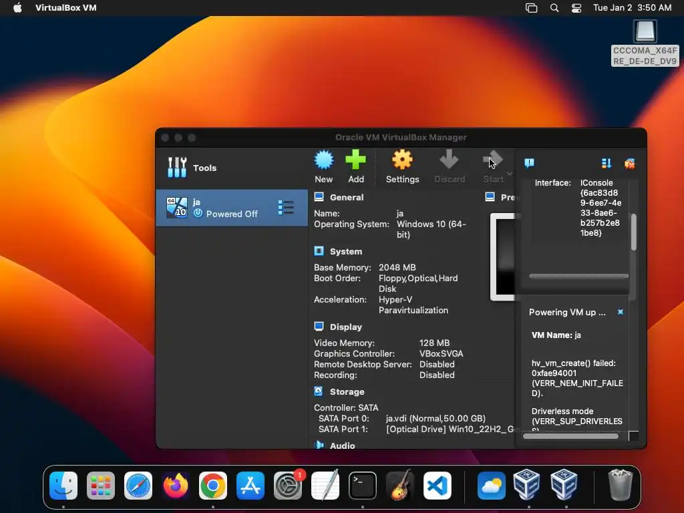Viewport: 684px width, 513px height.
Task: Click the ja.vdi SATA Port 0 entry
Action: (436, 418)
